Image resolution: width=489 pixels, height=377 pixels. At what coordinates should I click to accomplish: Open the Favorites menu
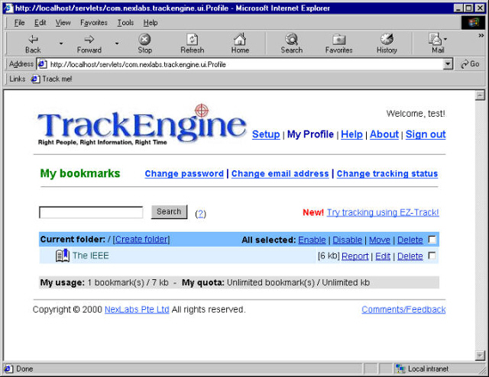click(x=94, y=23)
